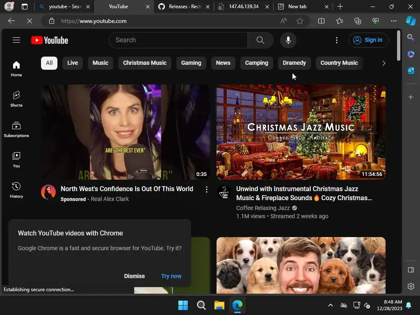The image size is (420, 315).
Task: Start voice search with microphone icon
Action: tap(288, 40)
